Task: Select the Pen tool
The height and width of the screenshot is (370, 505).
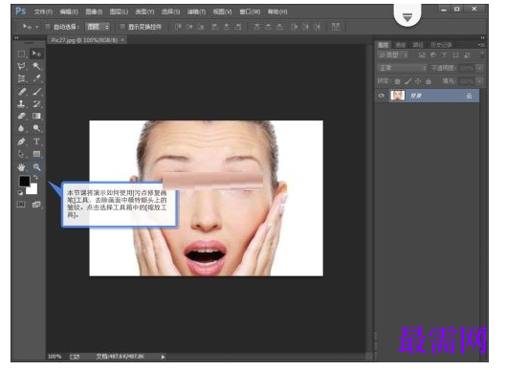Action: click(22, 141)
